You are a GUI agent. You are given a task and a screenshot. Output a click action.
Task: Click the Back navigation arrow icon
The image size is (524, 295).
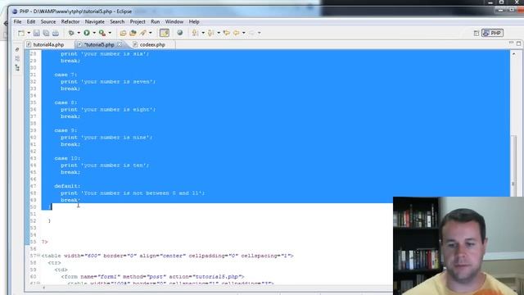[x=237, y=33]
